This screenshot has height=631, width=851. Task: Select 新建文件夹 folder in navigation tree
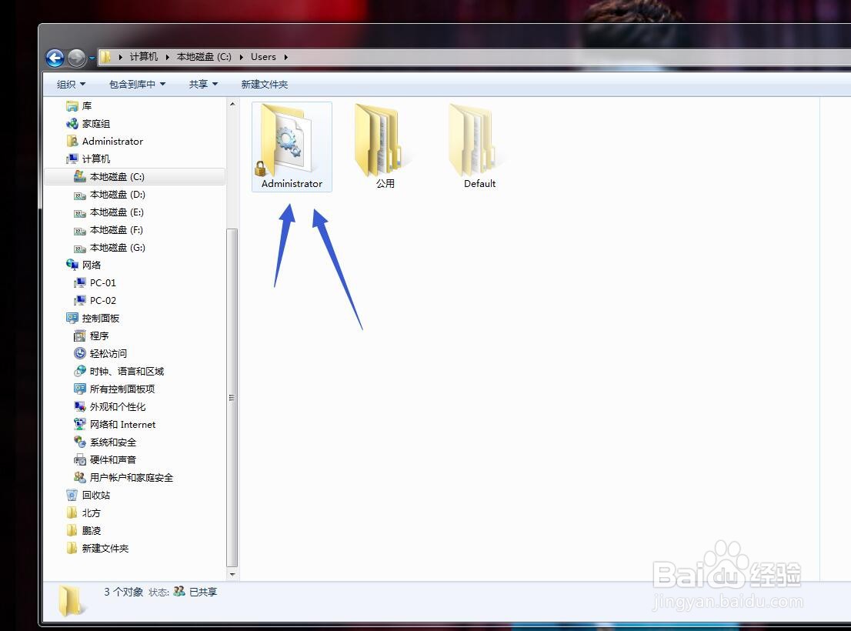[x=97, y=548]
